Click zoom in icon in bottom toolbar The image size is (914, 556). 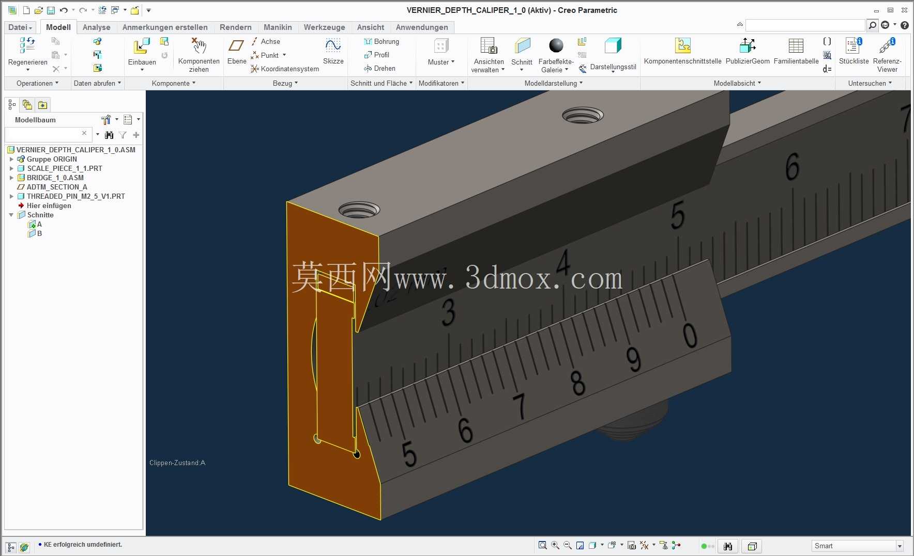555,545
